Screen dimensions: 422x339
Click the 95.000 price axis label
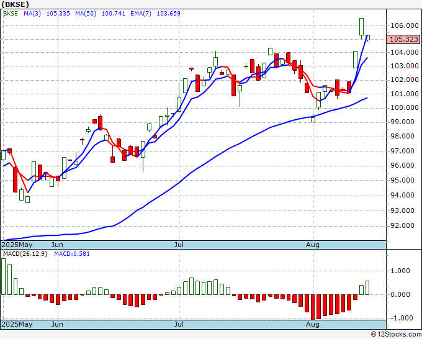click(x=402, y=180)
